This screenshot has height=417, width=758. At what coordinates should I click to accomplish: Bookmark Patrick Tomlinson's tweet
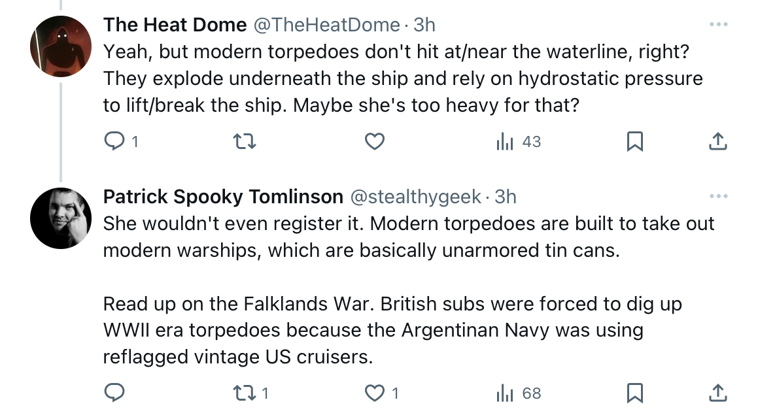tap(635, 393)
